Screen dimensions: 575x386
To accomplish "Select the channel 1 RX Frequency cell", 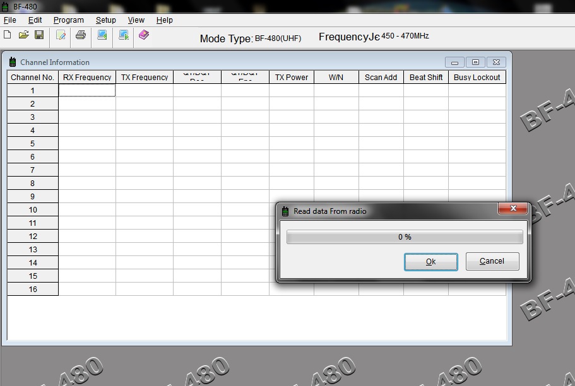I will tap(87, 91).
